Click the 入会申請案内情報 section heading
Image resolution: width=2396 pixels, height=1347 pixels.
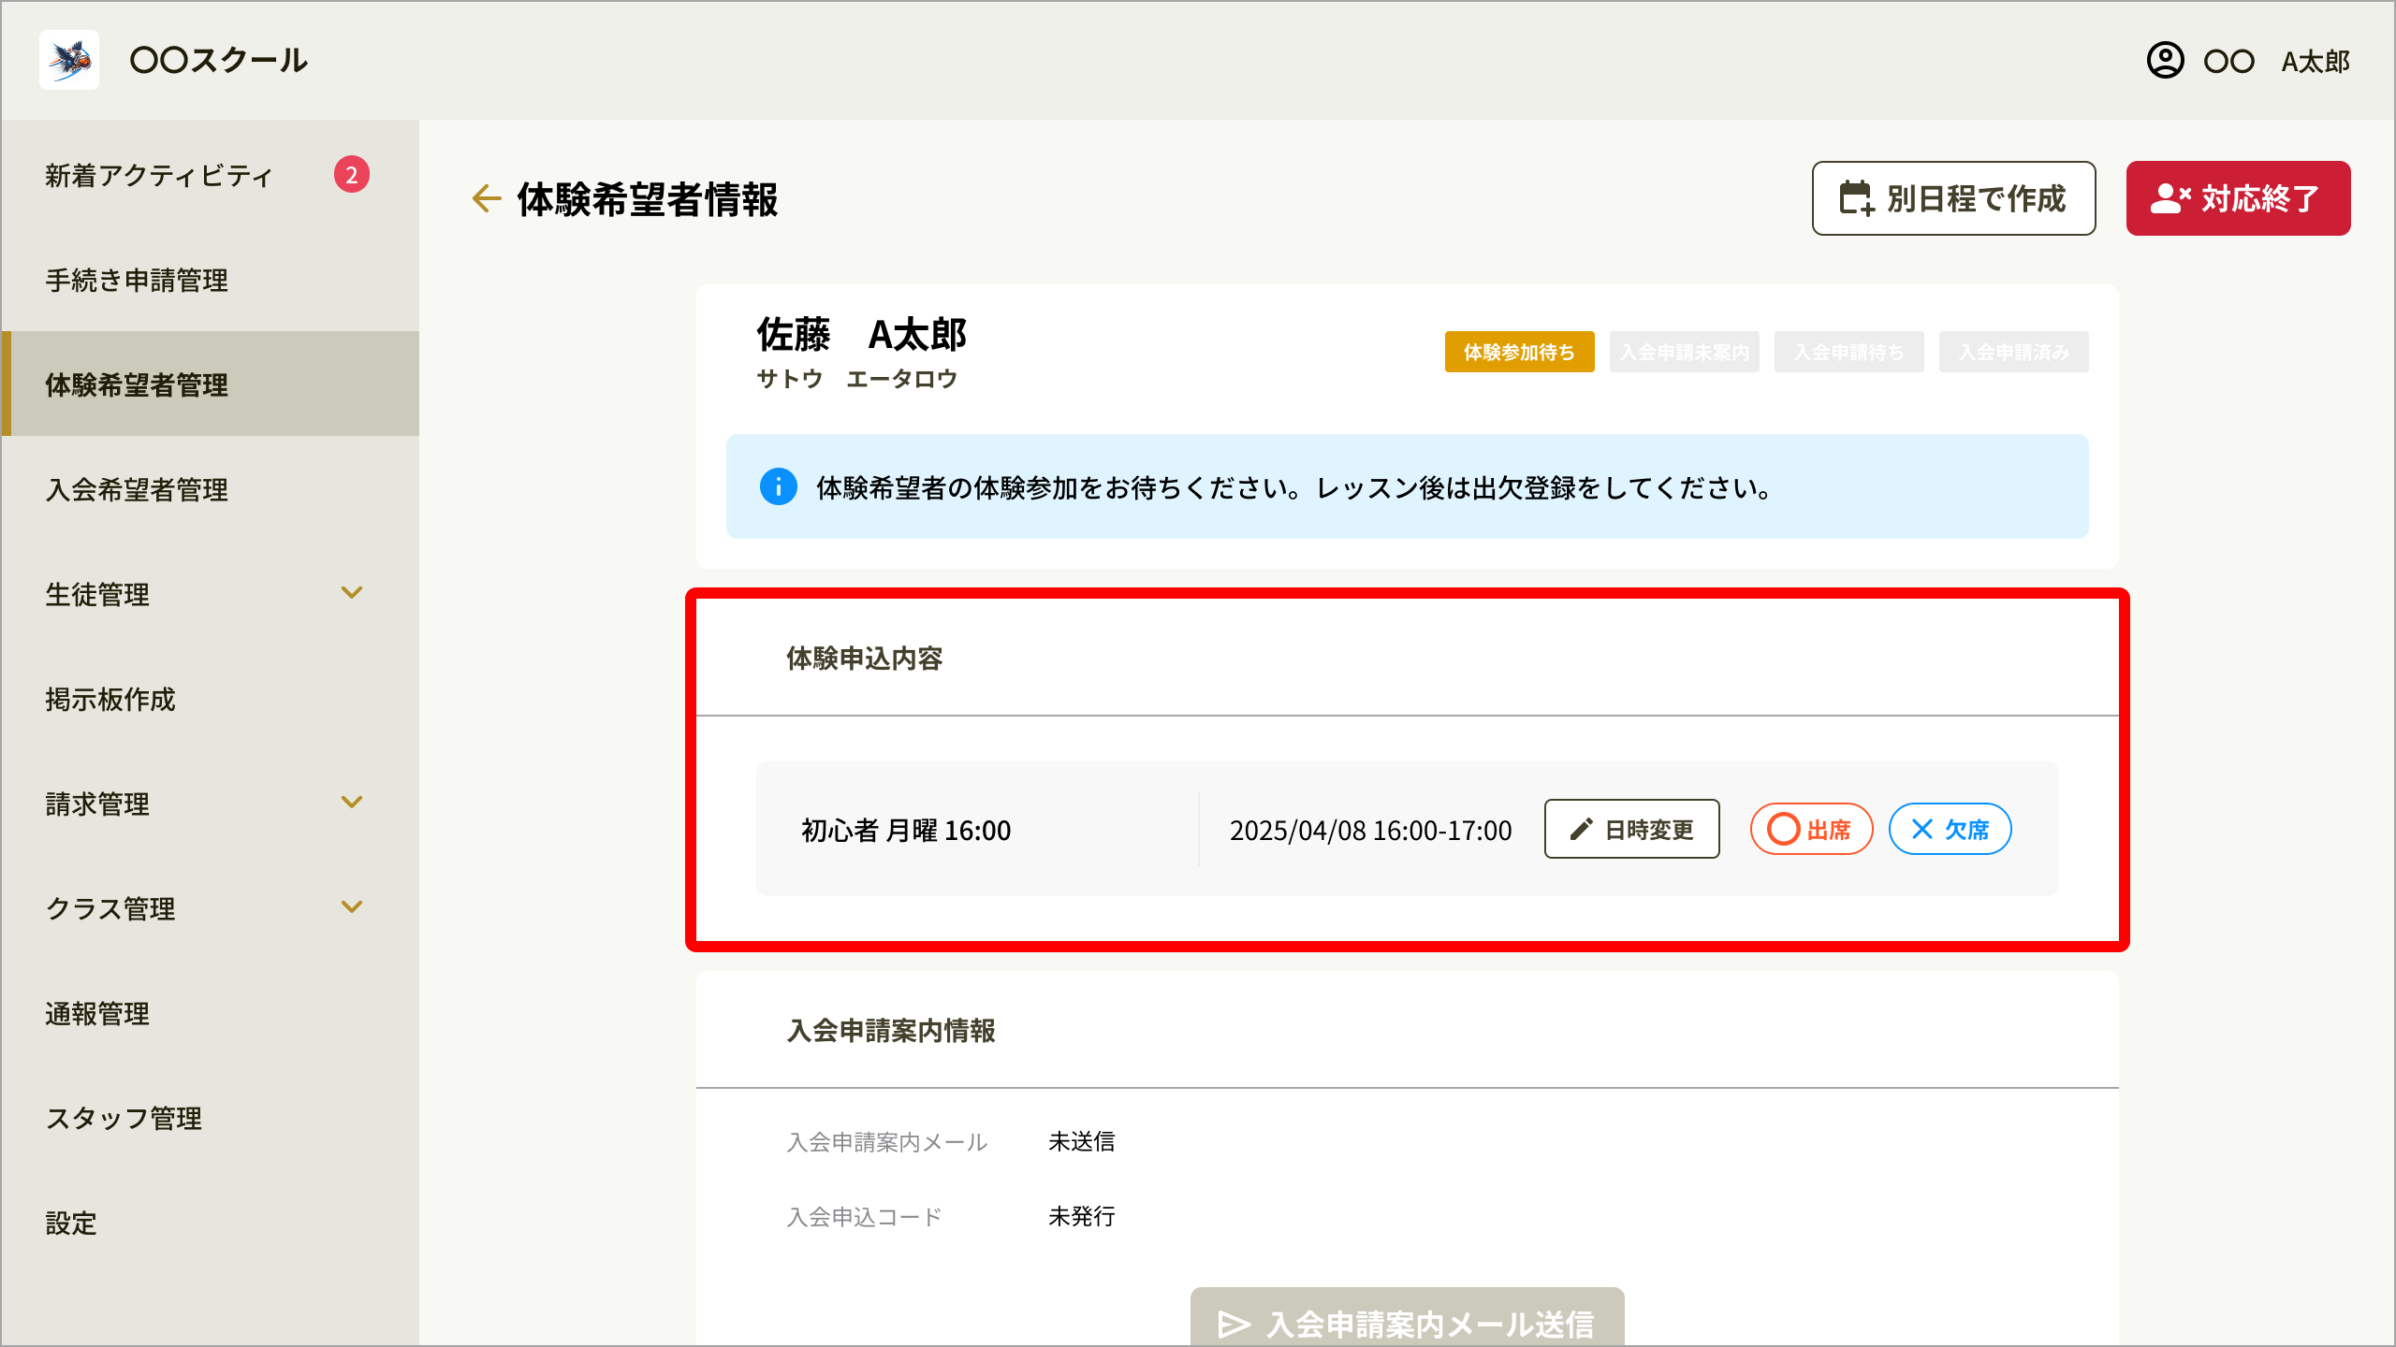point(890,1031)
